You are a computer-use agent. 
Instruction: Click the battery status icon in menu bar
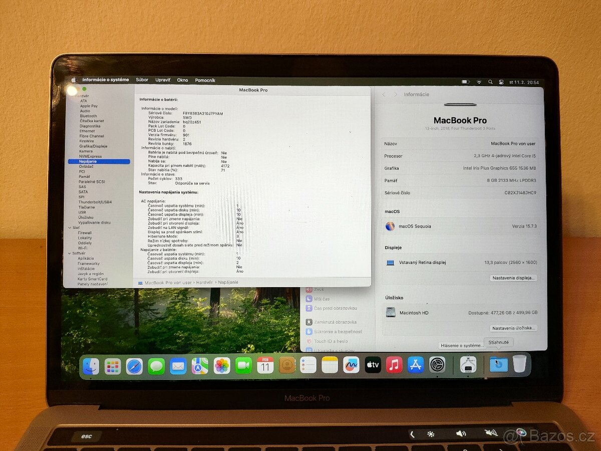tap(466, 82)
